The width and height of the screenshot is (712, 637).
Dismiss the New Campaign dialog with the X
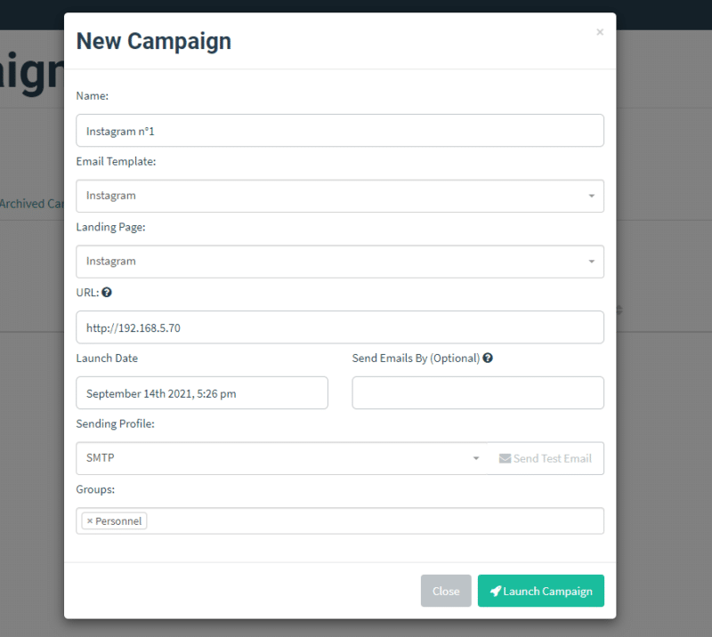(600, 32)
